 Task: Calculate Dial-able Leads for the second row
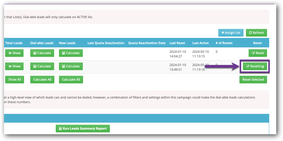pyautogui.click(x=42, y=66)
